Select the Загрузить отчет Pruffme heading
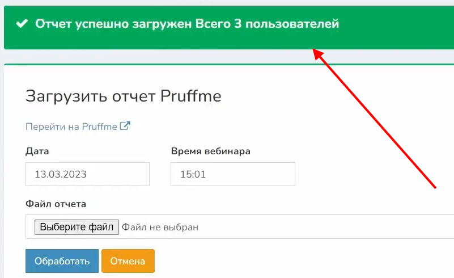The height and width of the screenshot is (278, 454). 123,96
